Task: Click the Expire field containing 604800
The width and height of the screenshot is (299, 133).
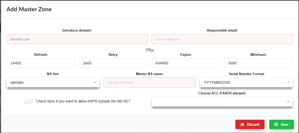Action: pos(186,63)
